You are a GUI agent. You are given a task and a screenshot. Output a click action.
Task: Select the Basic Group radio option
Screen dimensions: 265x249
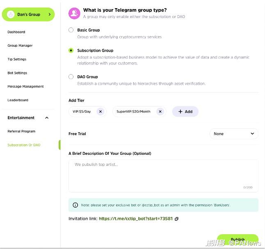click(x=71, y=30)
